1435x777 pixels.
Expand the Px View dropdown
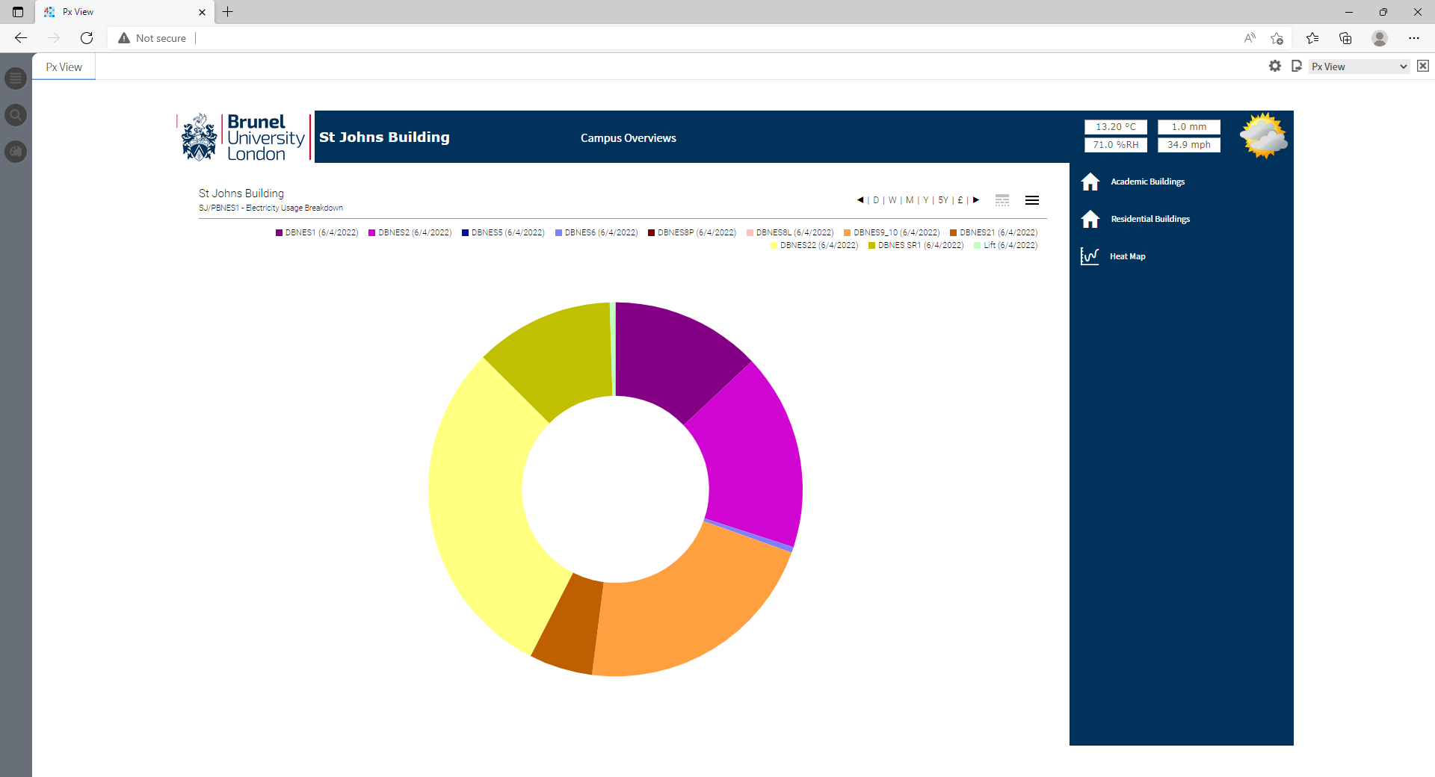pos(1359,66)
